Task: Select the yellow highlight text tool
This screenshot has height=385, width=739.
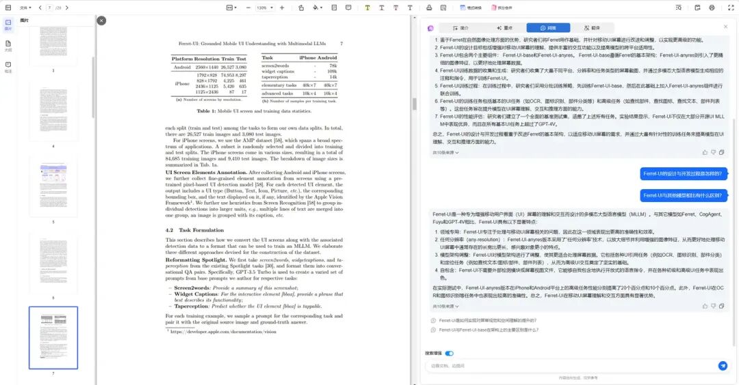Action: 367,8
